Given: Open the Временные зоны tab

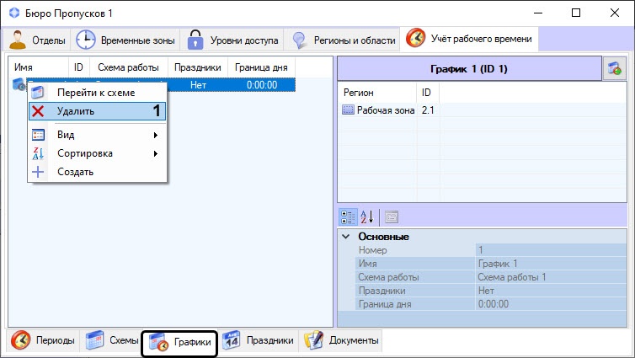Looking at the screenshot, I should click(125, 40).
